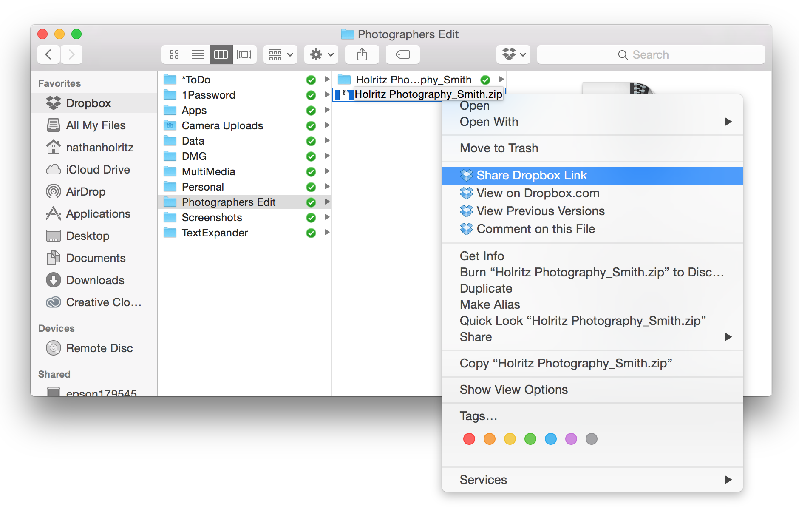Open Documents in sidebar

point(94,258)
